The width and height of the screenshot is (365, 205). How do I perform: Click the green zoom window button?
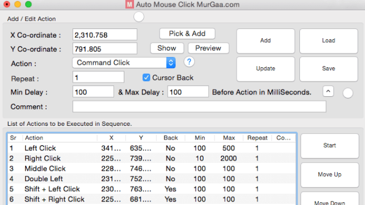point(29,4)
